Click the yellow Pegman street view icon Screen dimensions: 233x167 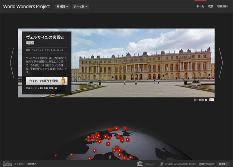63,81
